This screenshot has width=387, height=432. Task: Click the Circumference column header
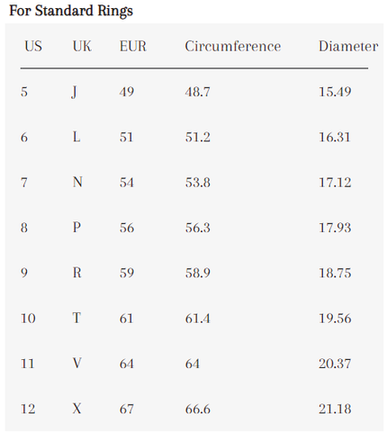pyautogui.click(x=233, y=46)
